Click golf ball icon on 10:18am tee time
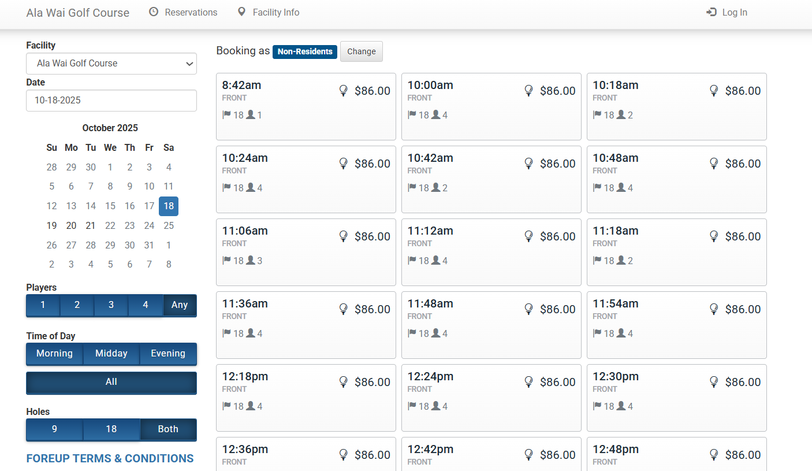812x471 pixels. [714, 91]
